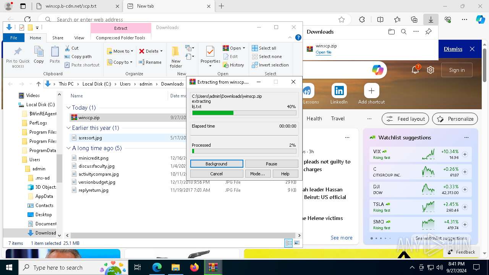Click the Rename ribbon button
This screenshot has height=275, width=489.
150,62
